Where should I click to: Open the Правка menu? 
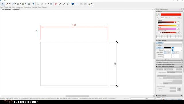pos(6,7)
